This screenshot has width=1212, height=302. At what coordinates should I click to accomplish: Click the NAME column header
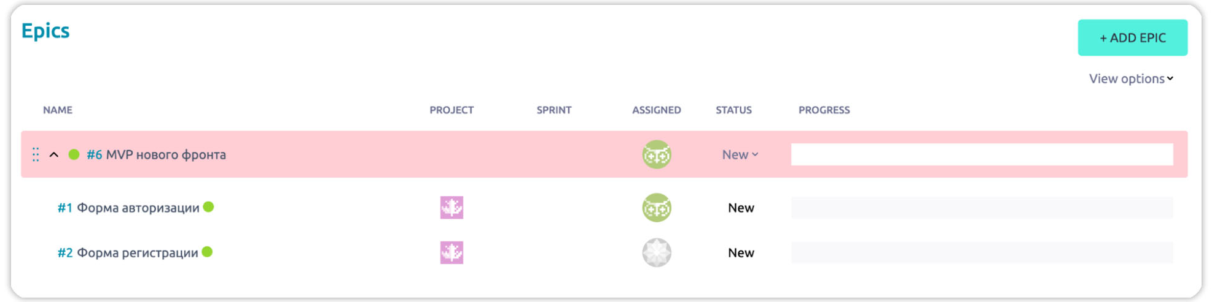click(x=58, y=110)
